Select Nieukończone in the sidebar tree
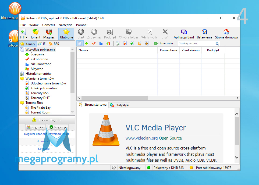259x185 pixels. pyautogui.click(x=41, y=64)
